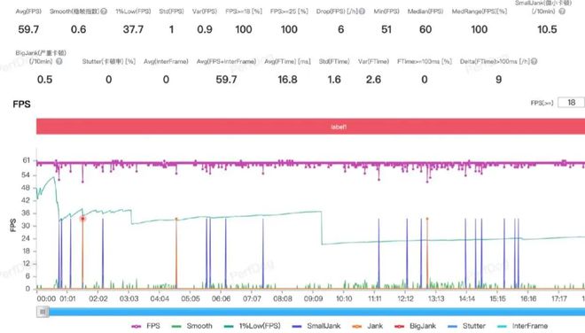
Task: Click the help icon beside Smooth metric
Action: pyautogui.click(x=104, y=12)
